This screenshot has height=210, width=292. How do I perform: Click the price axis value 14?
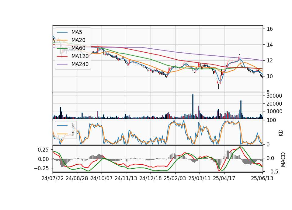[270, 45]
